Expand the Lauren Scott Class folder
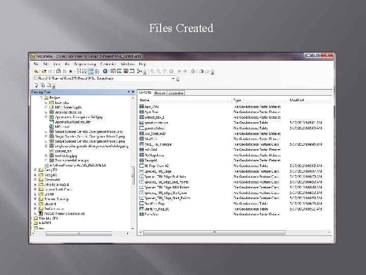 (35, 189)
